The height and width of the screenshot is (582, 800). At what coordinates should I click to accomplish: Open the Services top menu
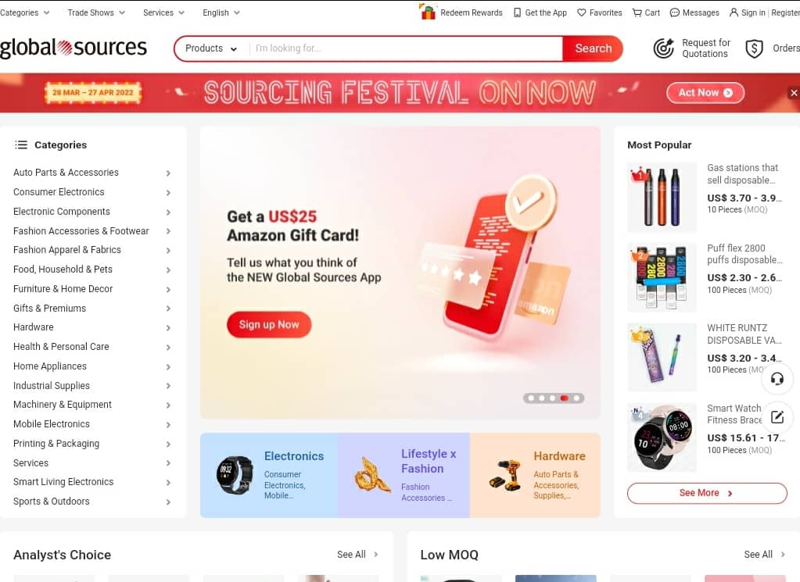pos(163,12)
